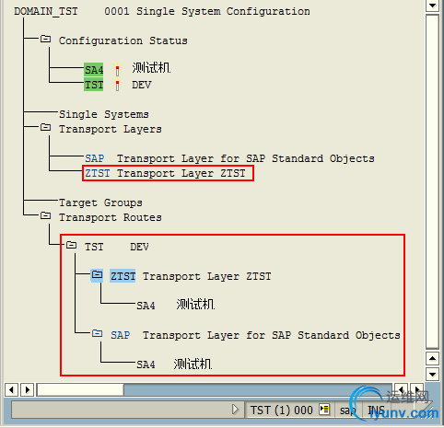Select highlighted ZTST key in TST route
This screenshot has height=428, width=444.
coord(123,276)
